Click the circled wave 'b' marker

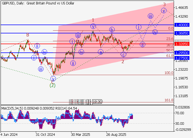click(x=112, y=30)
